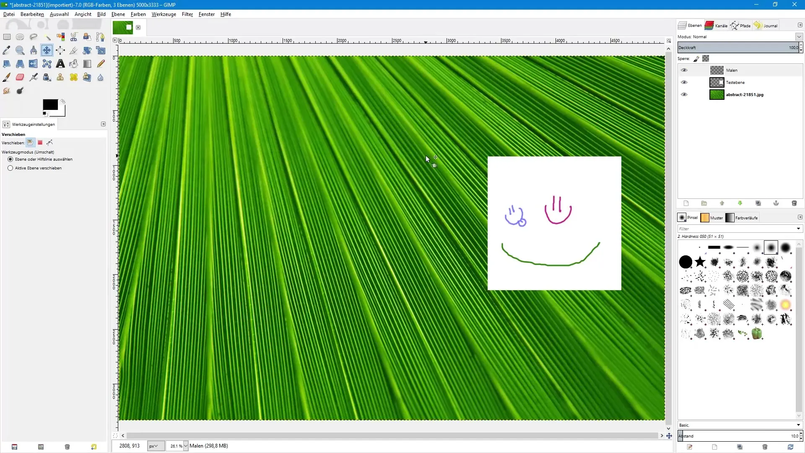Viewport: 805px width, 453px height.
Task: Select the Alignment tool
Action: point(60,50)
